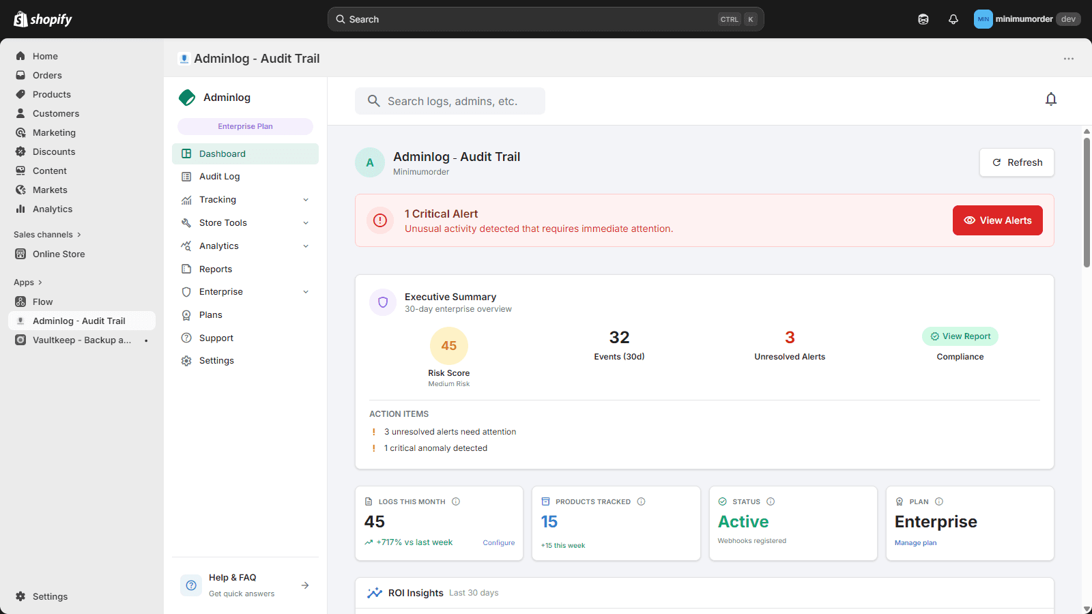Click the Shopify Analytics bar chart icon
The width and height of the screenshot is (1092, 614).
(x=20, y=209)
